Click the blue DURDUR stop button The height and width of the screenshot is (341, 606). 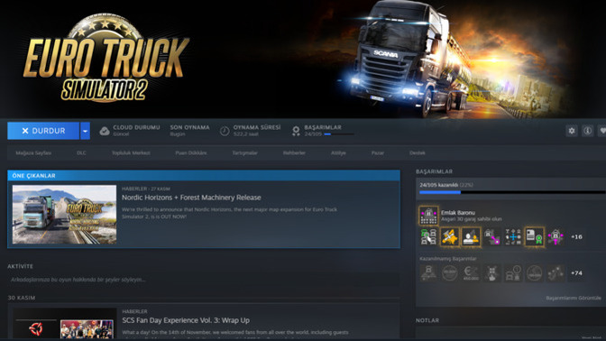(x=43, y=131)
